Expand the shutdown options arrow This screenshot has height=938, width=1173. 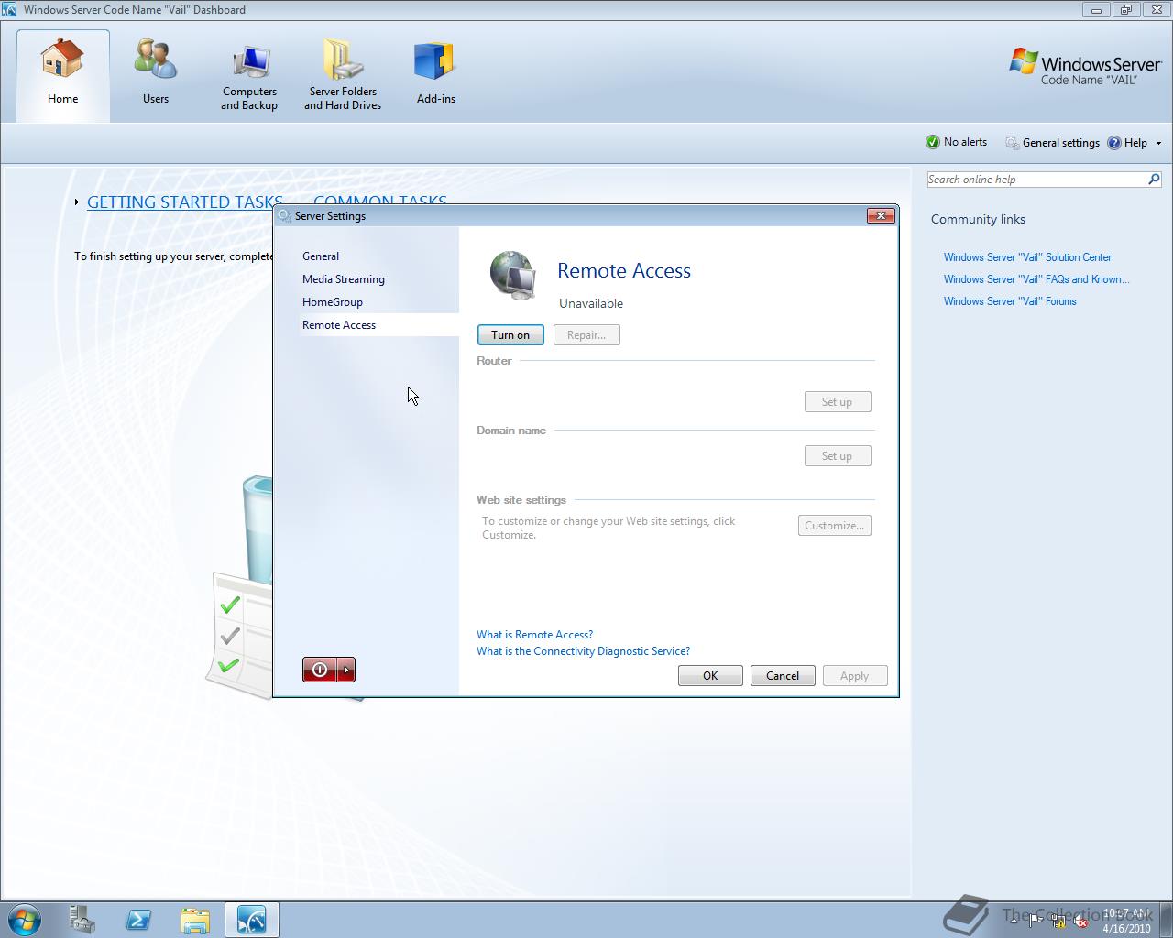tap(346, 670)
